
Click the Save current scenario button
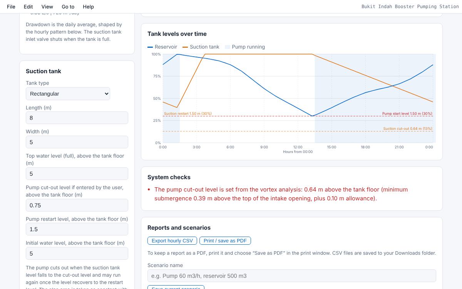click(x=176, y=287)
